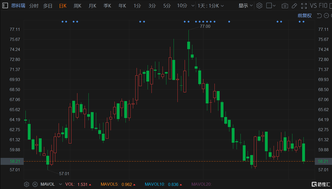Image resolution: width=332 pixels, height=189 pixels.
Task: Click the last green candlestick on the chart
Action: [x=303, y=152]
